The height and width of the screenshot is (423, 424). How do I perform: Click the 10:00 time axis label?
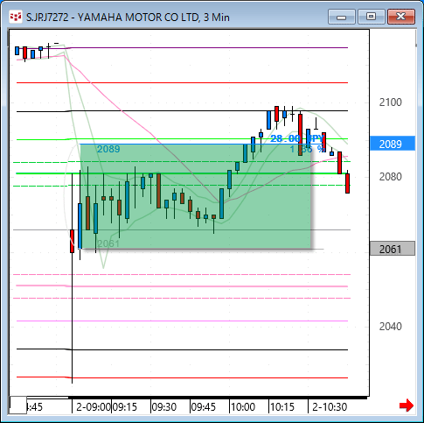coord(243,406)
